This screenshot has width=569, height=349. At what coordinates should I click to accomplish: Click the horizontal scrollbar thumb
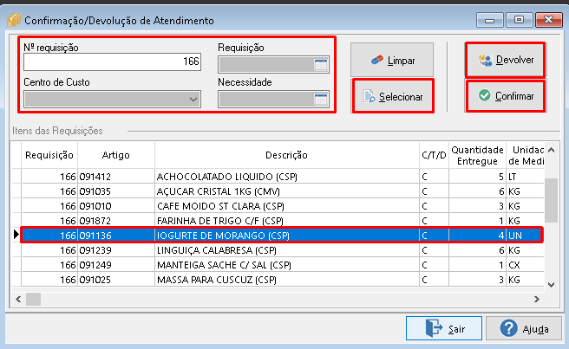pyautogui.click(x=33, y=300)
